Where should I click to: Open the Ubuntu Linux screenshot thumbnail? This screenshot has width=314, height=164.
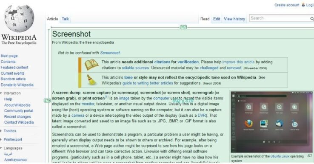[x=271, y=122]
